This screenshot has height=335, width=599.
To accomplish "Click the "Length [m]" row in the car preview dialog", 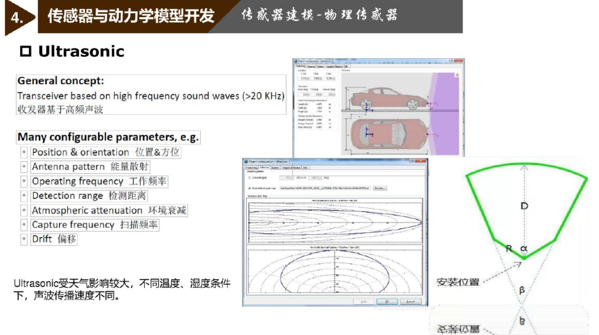I will (315, 104).
